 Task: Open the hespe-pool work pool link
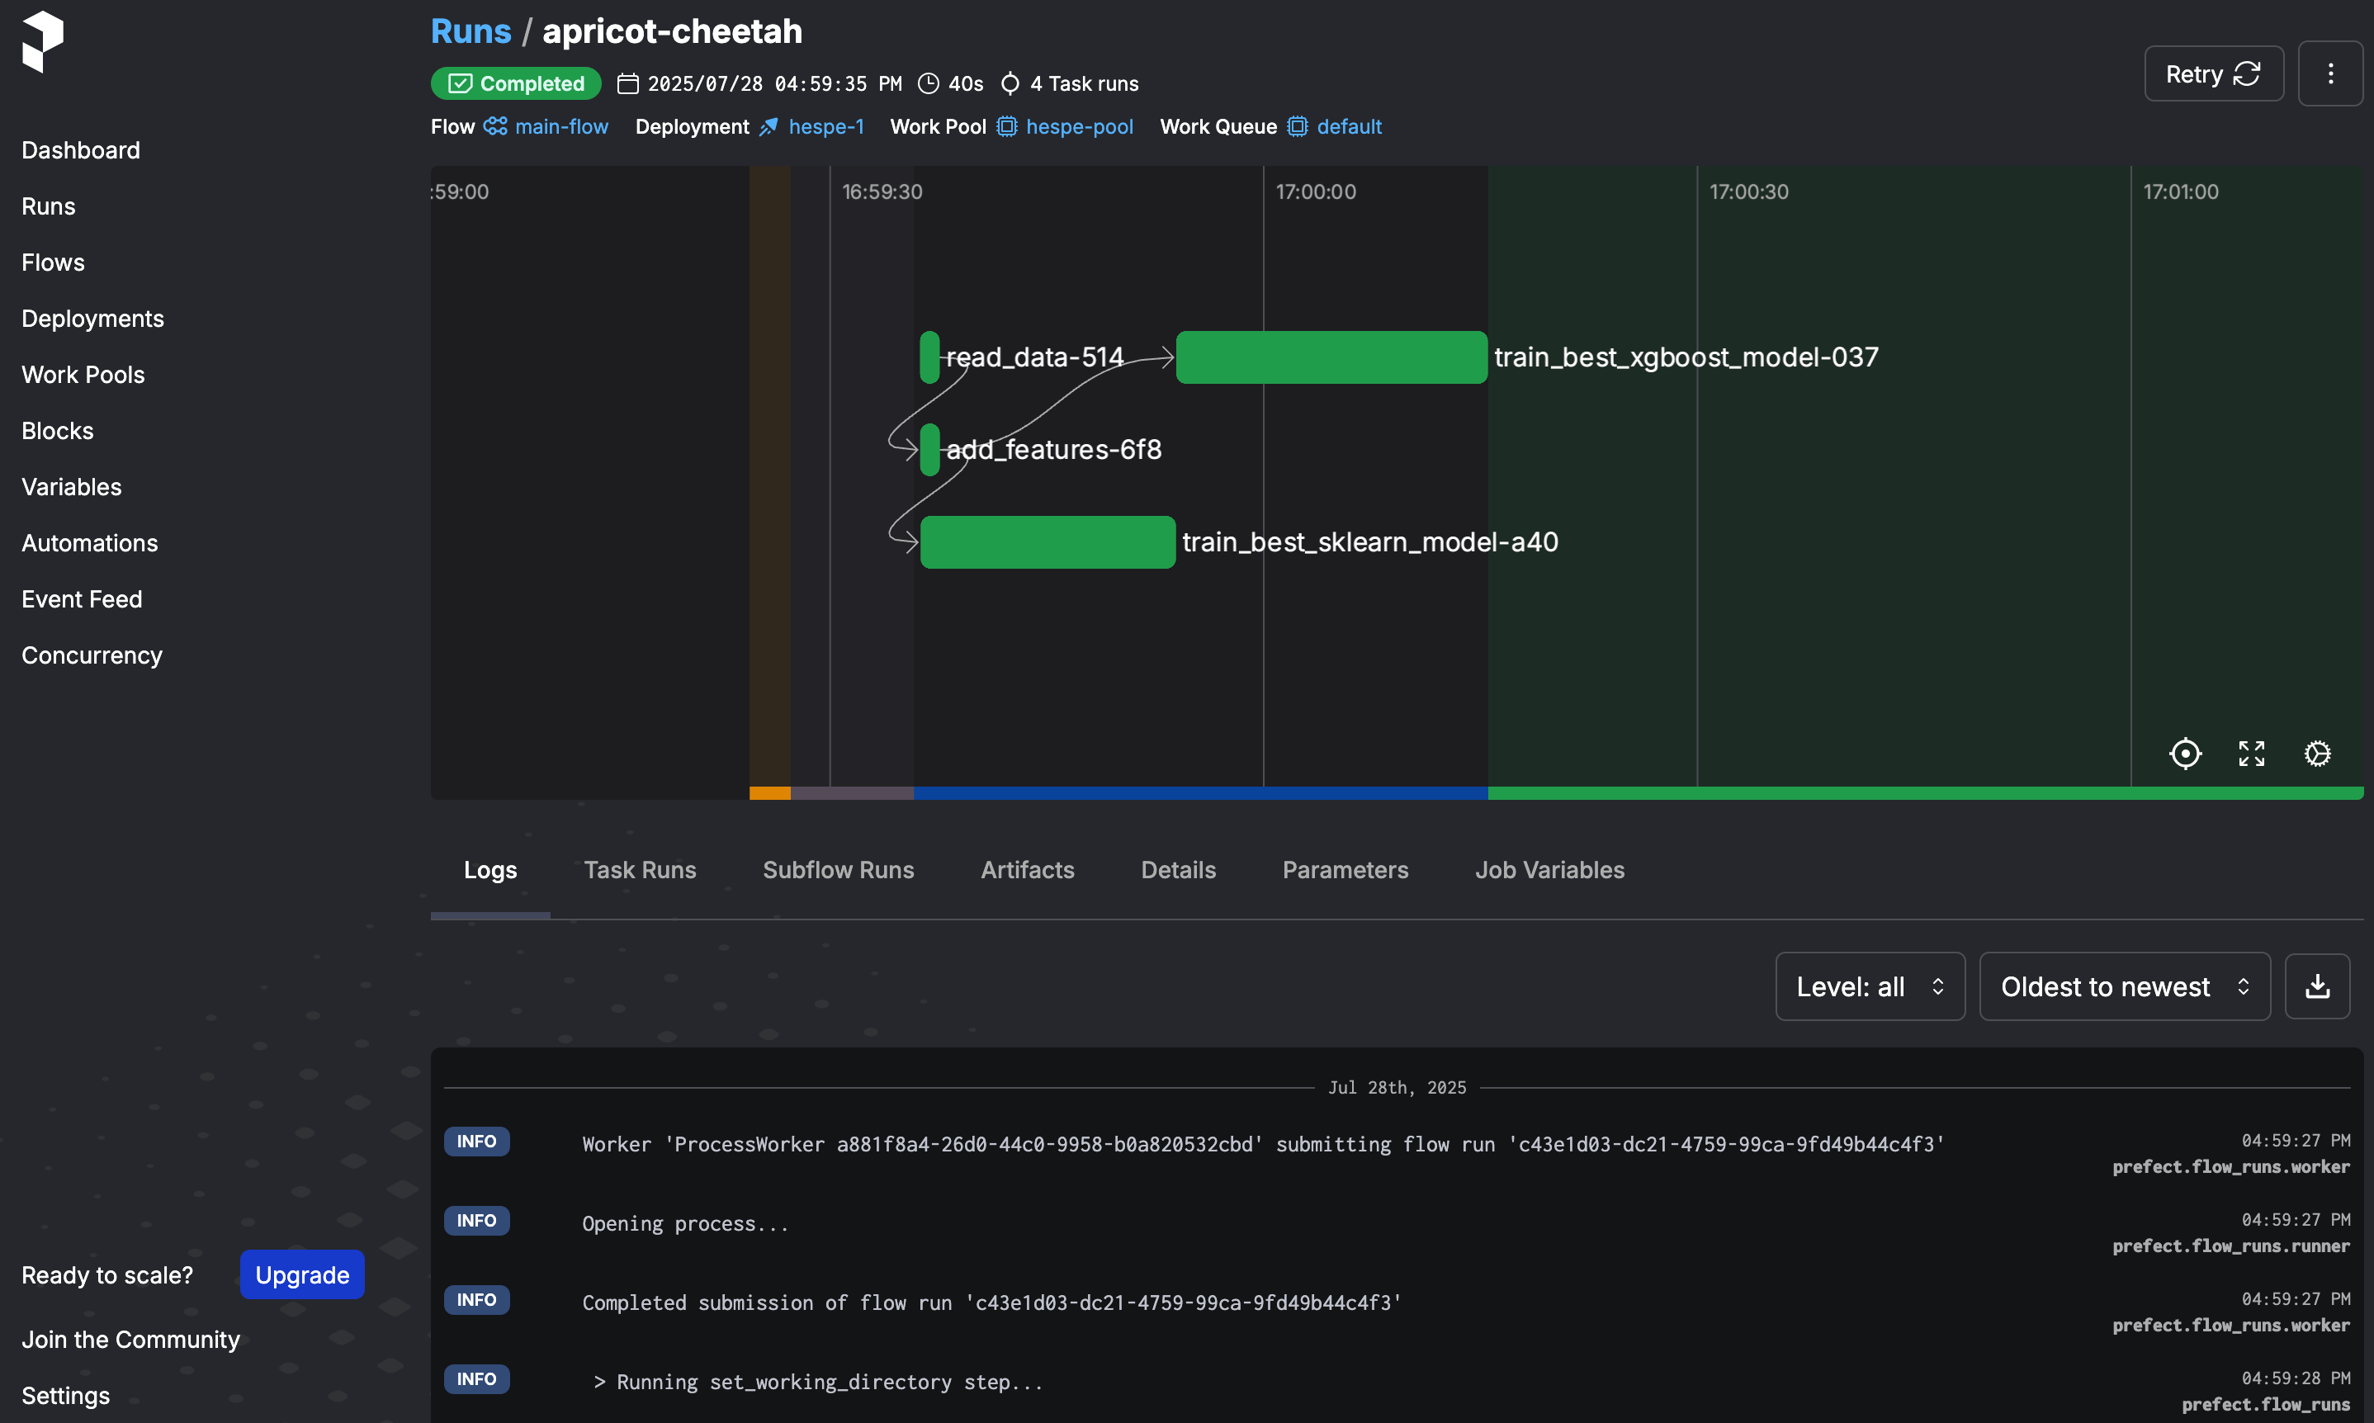tap(1079, 126)
